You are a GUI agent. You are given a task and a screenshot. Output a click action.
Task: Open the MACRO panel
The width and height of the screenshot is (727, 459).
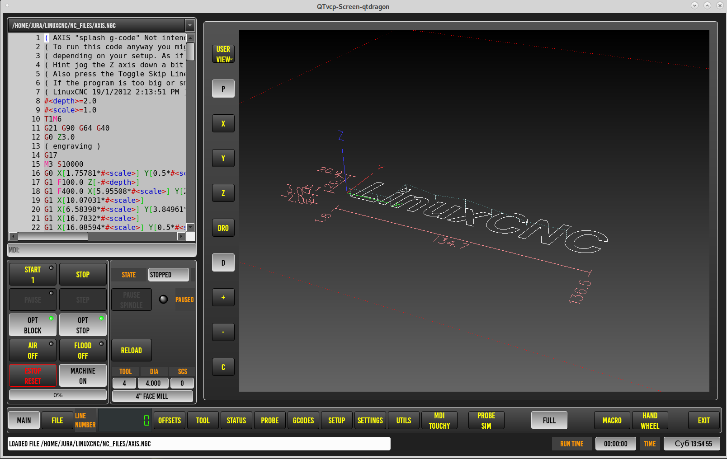[612, 420]
